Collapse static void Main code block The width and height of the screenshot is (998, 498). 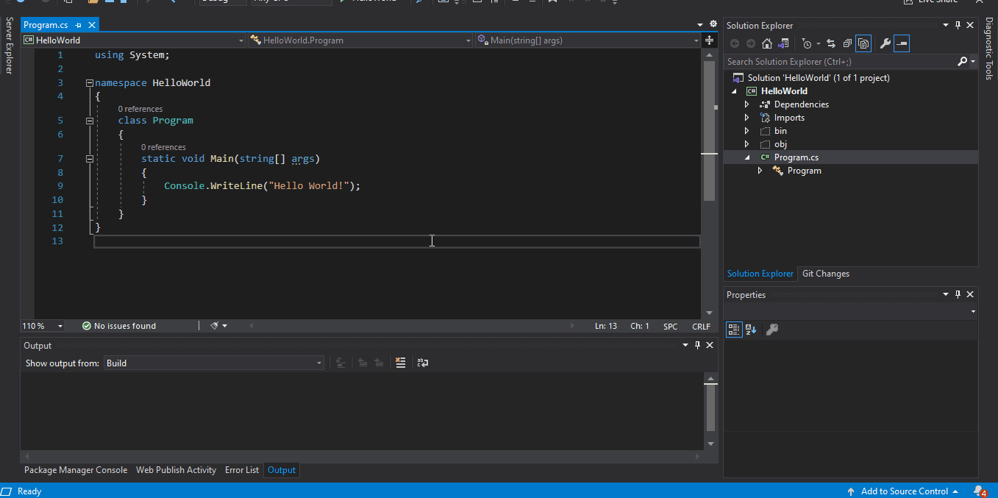click(89, 159)
